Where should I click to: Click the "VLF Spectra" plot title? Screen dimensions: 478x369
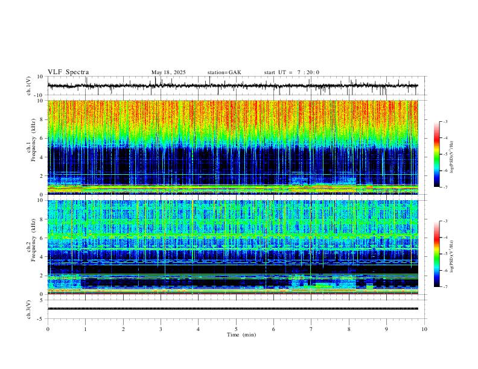68,72
